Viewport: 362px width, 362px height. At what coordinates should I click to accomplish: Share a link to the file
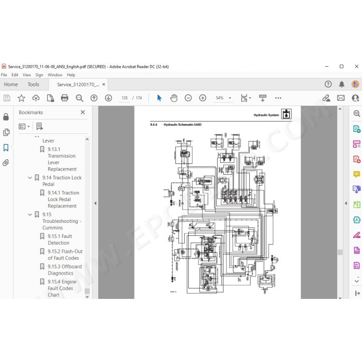[326, 98]
